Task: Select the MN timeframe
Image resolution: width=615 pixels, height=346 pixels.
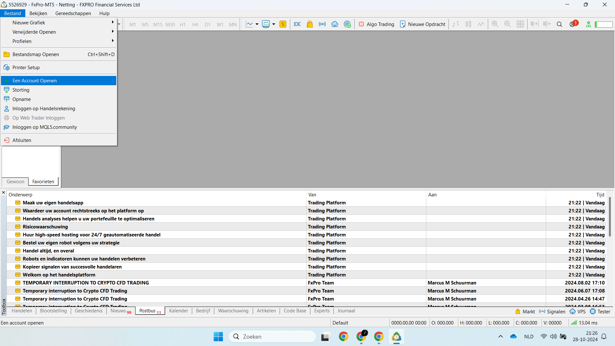Action: coord(233,24)
